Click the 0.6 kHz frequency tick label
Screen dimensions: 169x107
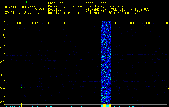2,102
